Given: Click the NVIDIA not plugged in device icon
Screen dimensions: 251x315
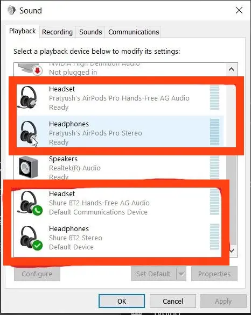Looking at the screenshot, I should click(30, 69).
